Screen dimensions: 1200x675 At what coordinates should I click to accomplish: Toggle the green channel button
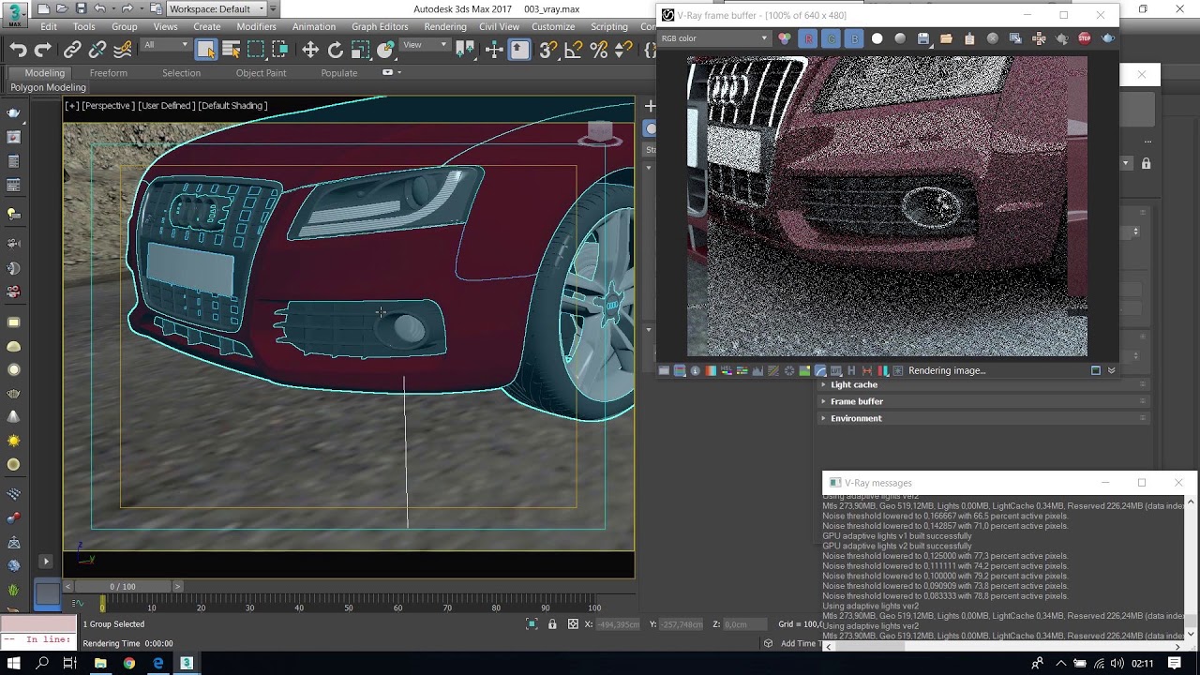pyautogui.click(x=832, y=38)
